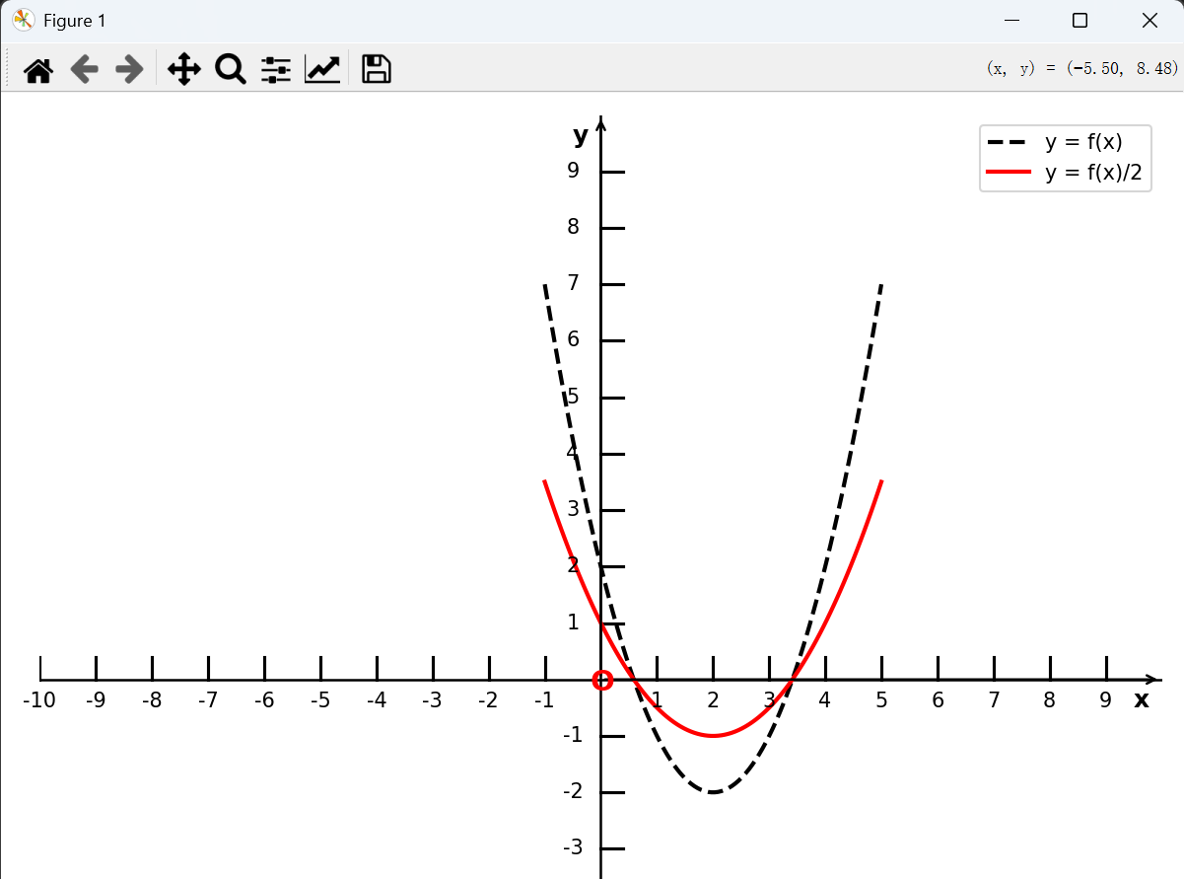Click the black dashed line sample in the legend
This screenshot has height=879, width=1184.
pos(1009,142)
